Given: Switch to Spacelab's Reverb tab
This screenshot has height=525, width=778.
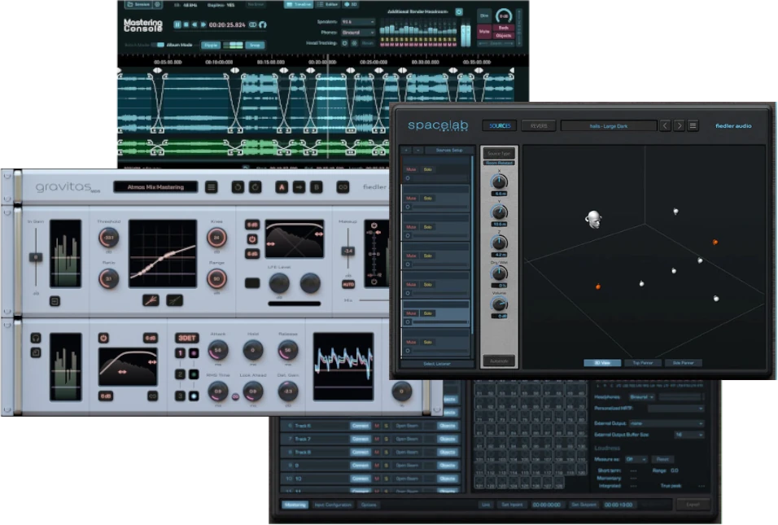Looking at the screenshot, I should (540, 125).
